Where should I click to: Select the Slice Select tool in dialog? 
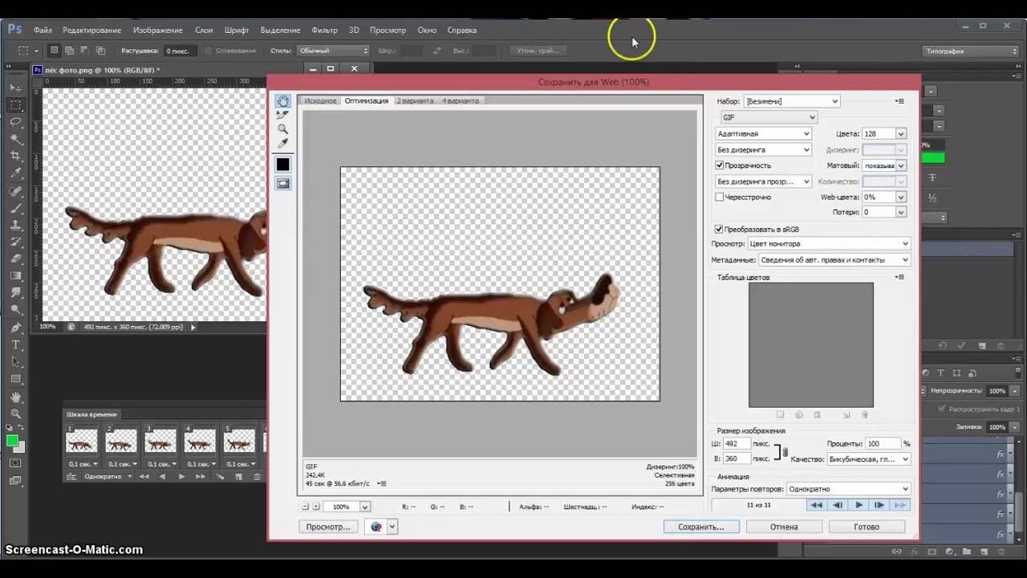282,115
